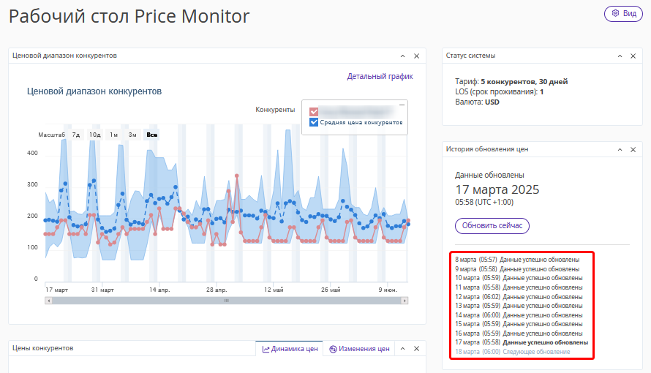
Task: Close the Ценовой диапазон конкурентов panel
Action: pos(416,56)
